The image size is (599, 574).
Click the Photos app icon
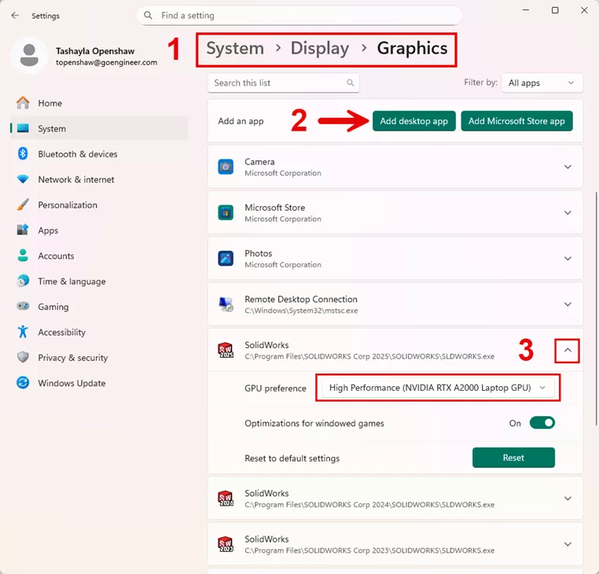click(x=226, y=259)
